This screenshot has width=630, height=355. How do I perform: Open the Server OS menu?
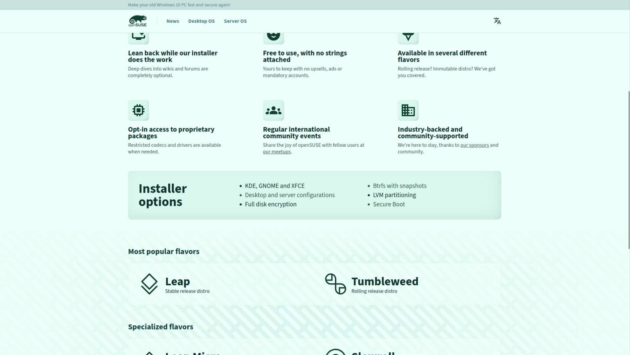tap(235, 21)
